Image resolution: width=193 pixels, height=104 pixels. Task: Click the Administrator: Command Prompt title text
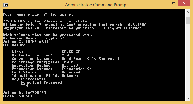pyautogui.click(x=96, y=5)
